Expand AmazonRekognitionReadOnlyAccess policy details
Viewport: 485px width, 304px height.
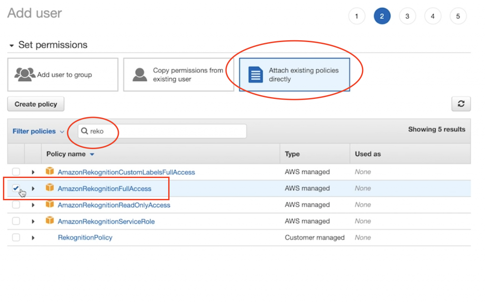33,205
